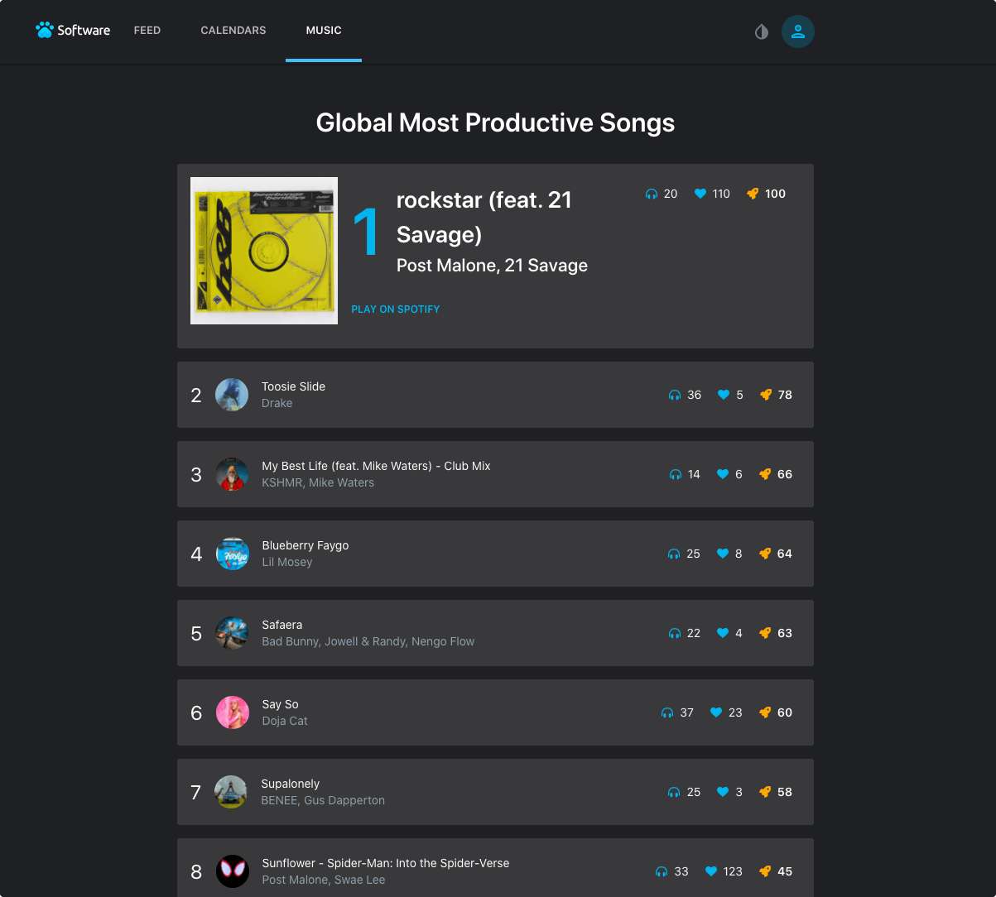Click the rocket icon on Supalonely
Image resolution: width=996 pixels, height=897 pixels.
pyautogui.click(x=763, y=792)
